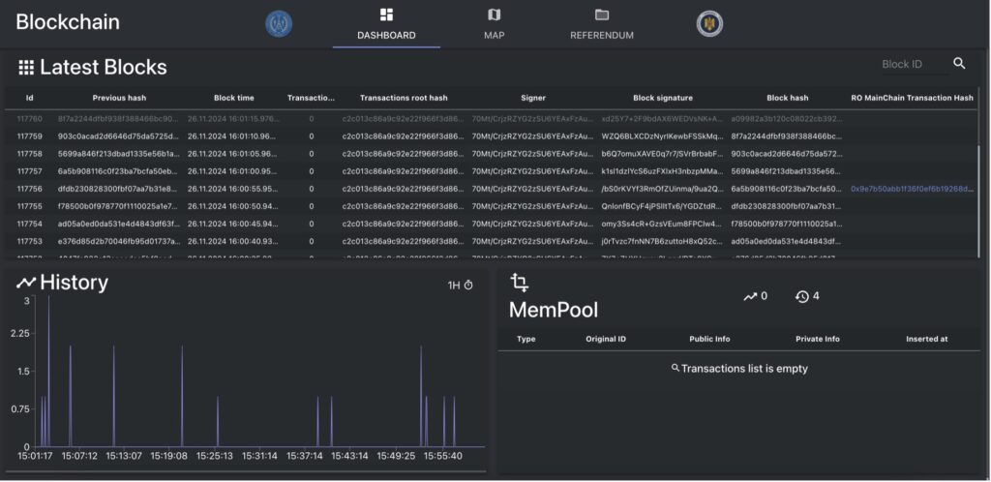Viewport: 991px width, 482px height.
Task: Click the History chart line icon
Action: 26,283
